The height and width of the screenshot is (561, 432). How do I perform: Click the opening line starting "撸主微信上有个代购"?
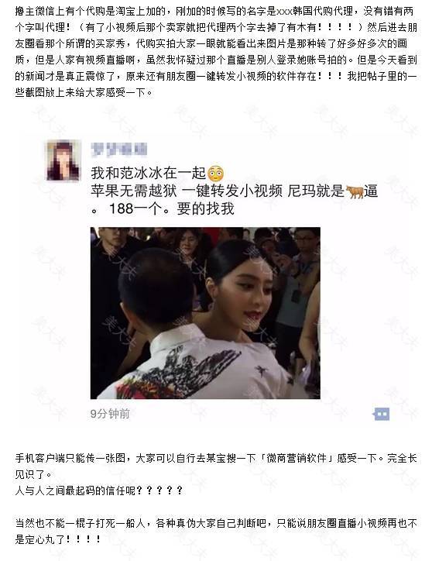pos(214,12)
